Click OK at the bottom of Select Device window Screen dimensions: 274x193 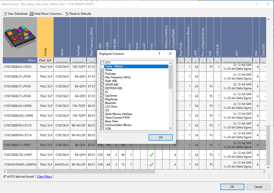coord(232,187)
